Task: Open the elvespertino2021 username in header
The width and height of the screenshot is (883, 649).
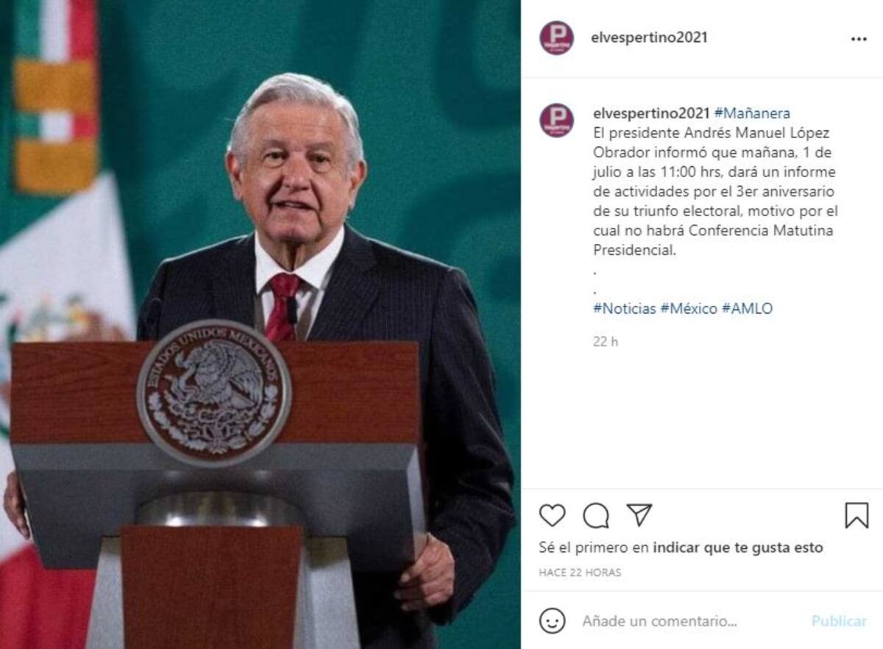Action: pyautogui.click(x=649, y=37)
